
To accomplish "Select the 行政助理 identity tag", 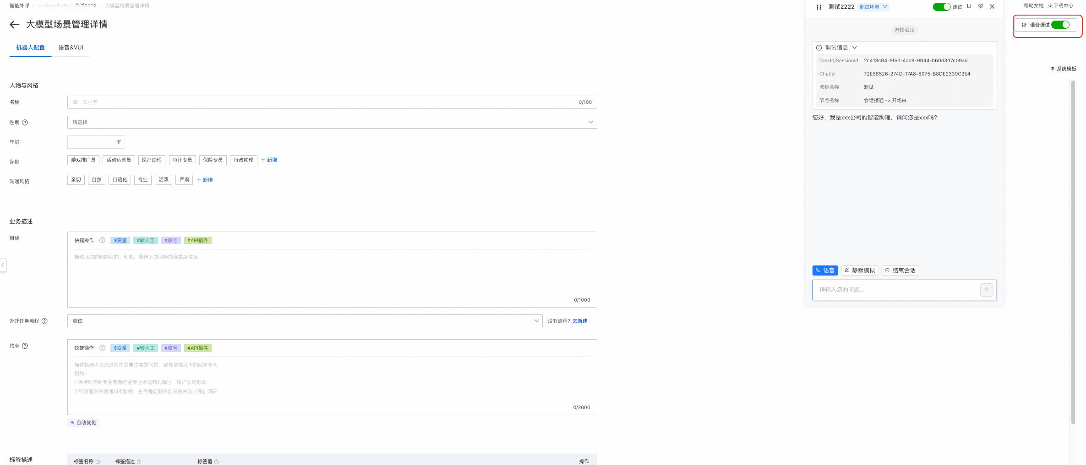I will (x=244, y=160).
